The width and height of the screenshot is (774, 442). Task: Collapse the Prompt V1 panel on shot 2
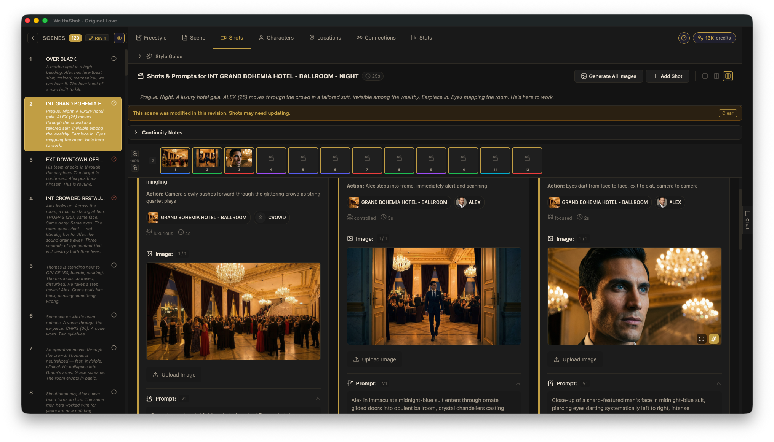pos(518,383)
